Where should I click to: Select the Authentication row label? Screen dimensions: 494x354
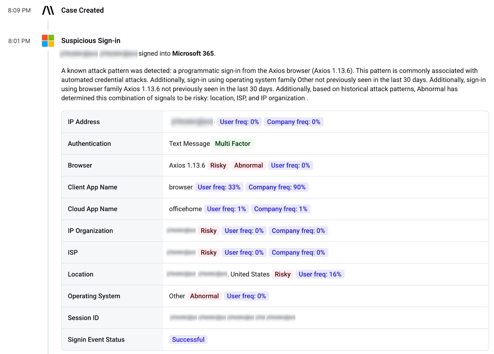pos(89,144)
